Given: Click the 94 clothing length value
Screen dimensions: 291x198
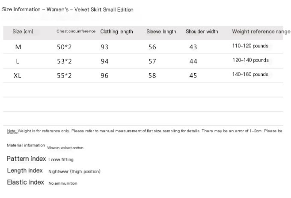Looking at the screenshot, I should coord(104,61).
